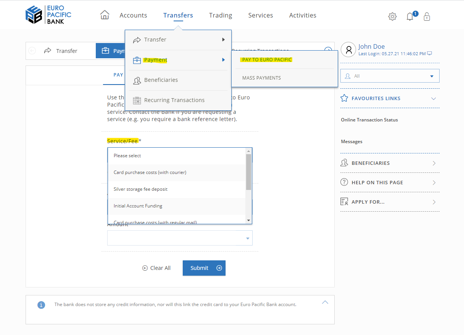Click the Last Login timestamp text

[x=392, y=54]
